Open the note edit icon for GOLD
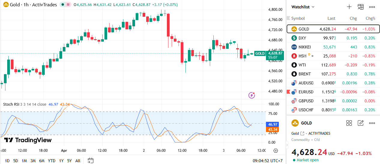Image resolution: width=380 pixels, height=164 pixels. click(x=360, y=123)
